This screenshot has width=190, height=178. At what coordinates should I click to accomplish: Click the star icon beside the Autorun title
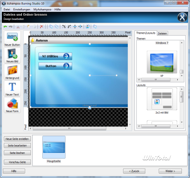(x=32, y=40)
